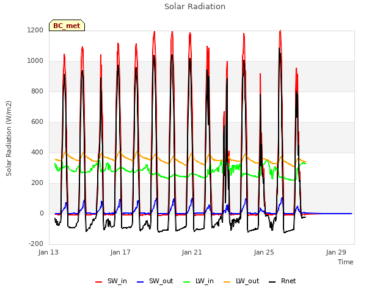Click the Solar Radiation (W/m2) axis title

(x=9, y=139)
